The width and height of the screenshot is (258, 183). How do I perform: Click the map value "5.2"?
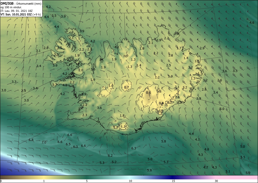tap(114, 162)
